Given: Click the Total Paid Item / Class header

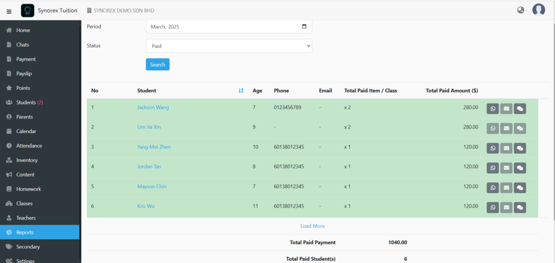Looking at the screenshot, I should [x=371, y=90].
